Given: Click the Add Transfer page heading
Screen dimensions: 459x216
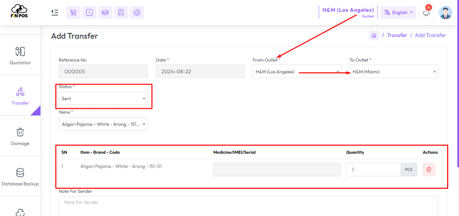Looking at the screenshot, I should pos(74,36).
